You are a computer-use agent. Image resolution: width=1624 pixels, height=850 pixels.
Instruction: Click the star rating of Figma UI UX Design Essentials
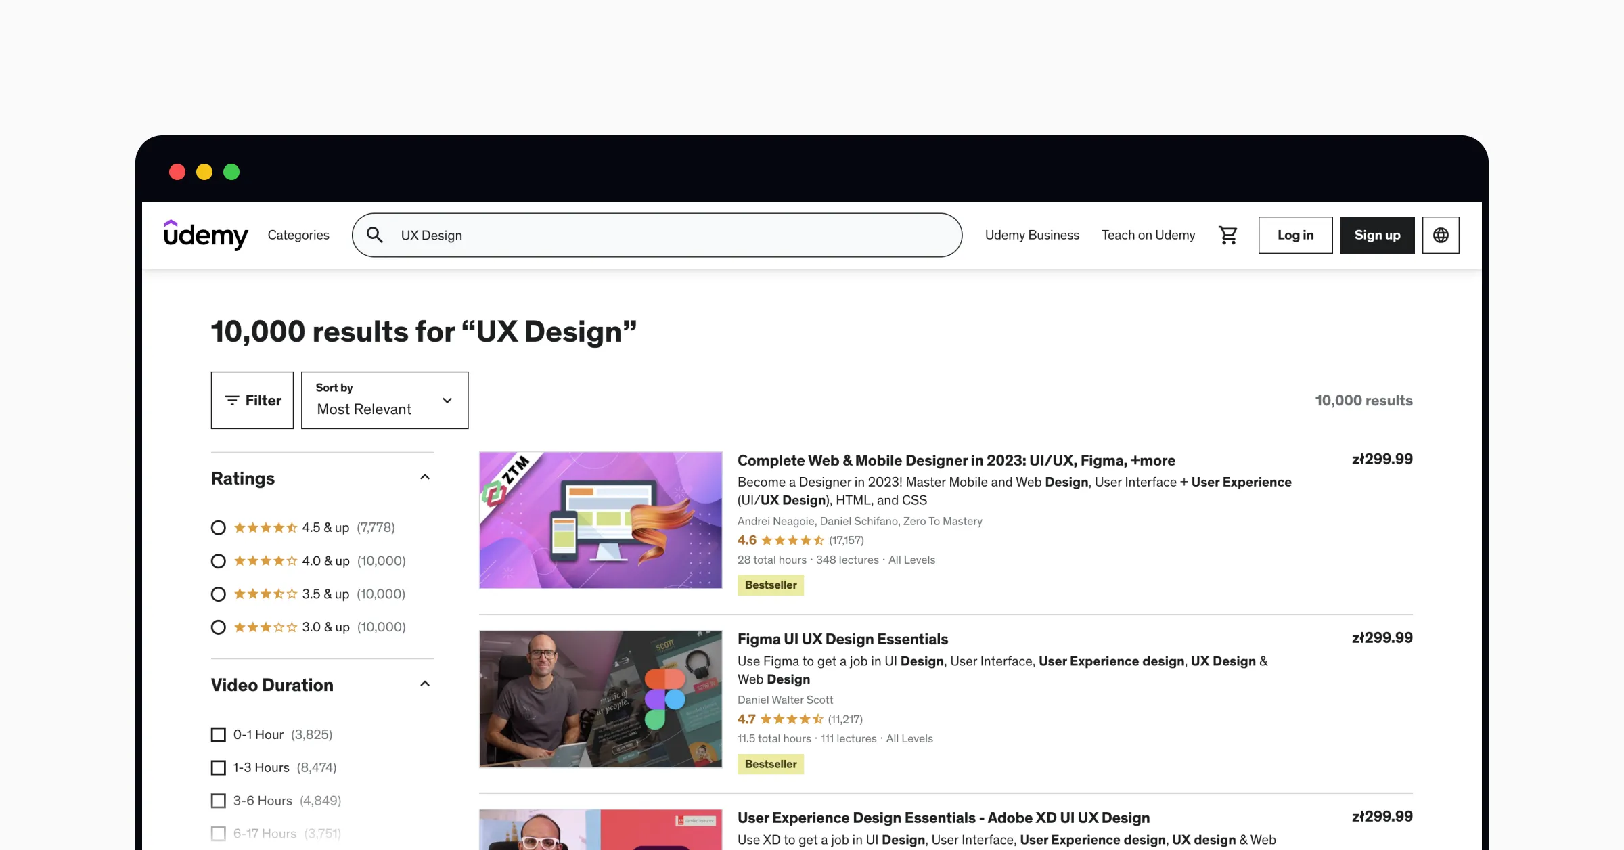[792, 719]
